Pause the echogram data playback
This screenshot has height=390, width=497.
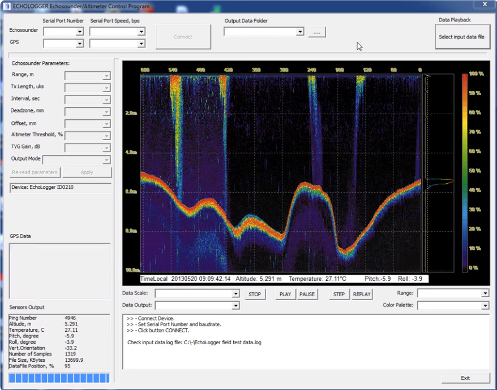click(306, 294)
